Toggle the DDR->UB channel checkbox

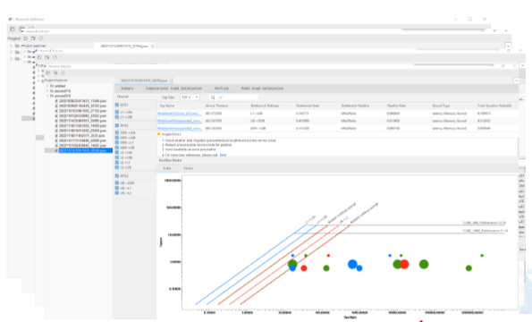click(117, 148)
